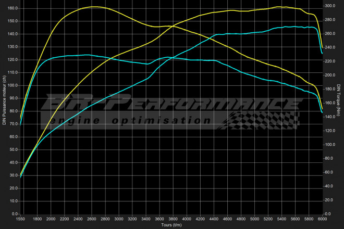The width and height of the screenshot is (344, 229).
Task: Click the 6000 tick label on x-axis
Action: [322, 219]
